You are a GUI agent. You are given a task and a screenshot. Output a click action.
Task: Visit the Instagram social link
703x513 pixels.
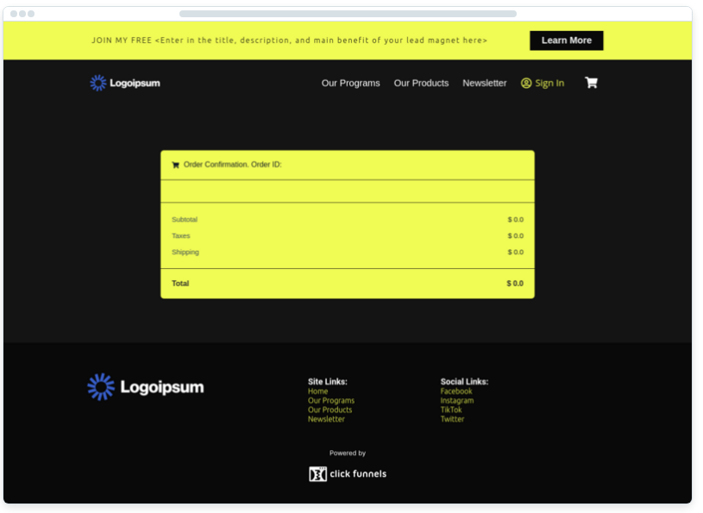pyautogui.click(x=457, y=401)
